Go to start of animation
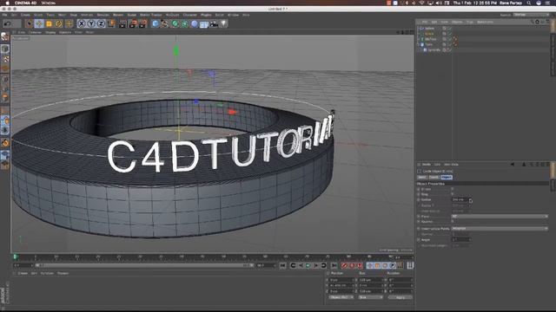The height and width of the screenshot is (312, 556). (x=283, y=265)
